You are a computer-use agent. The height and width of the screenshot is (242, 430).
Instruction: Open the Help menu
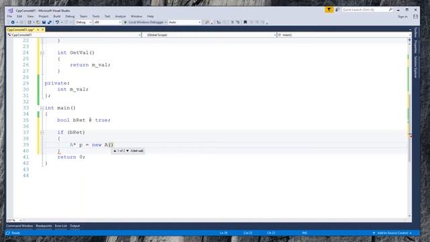click(x=150, y=16)
